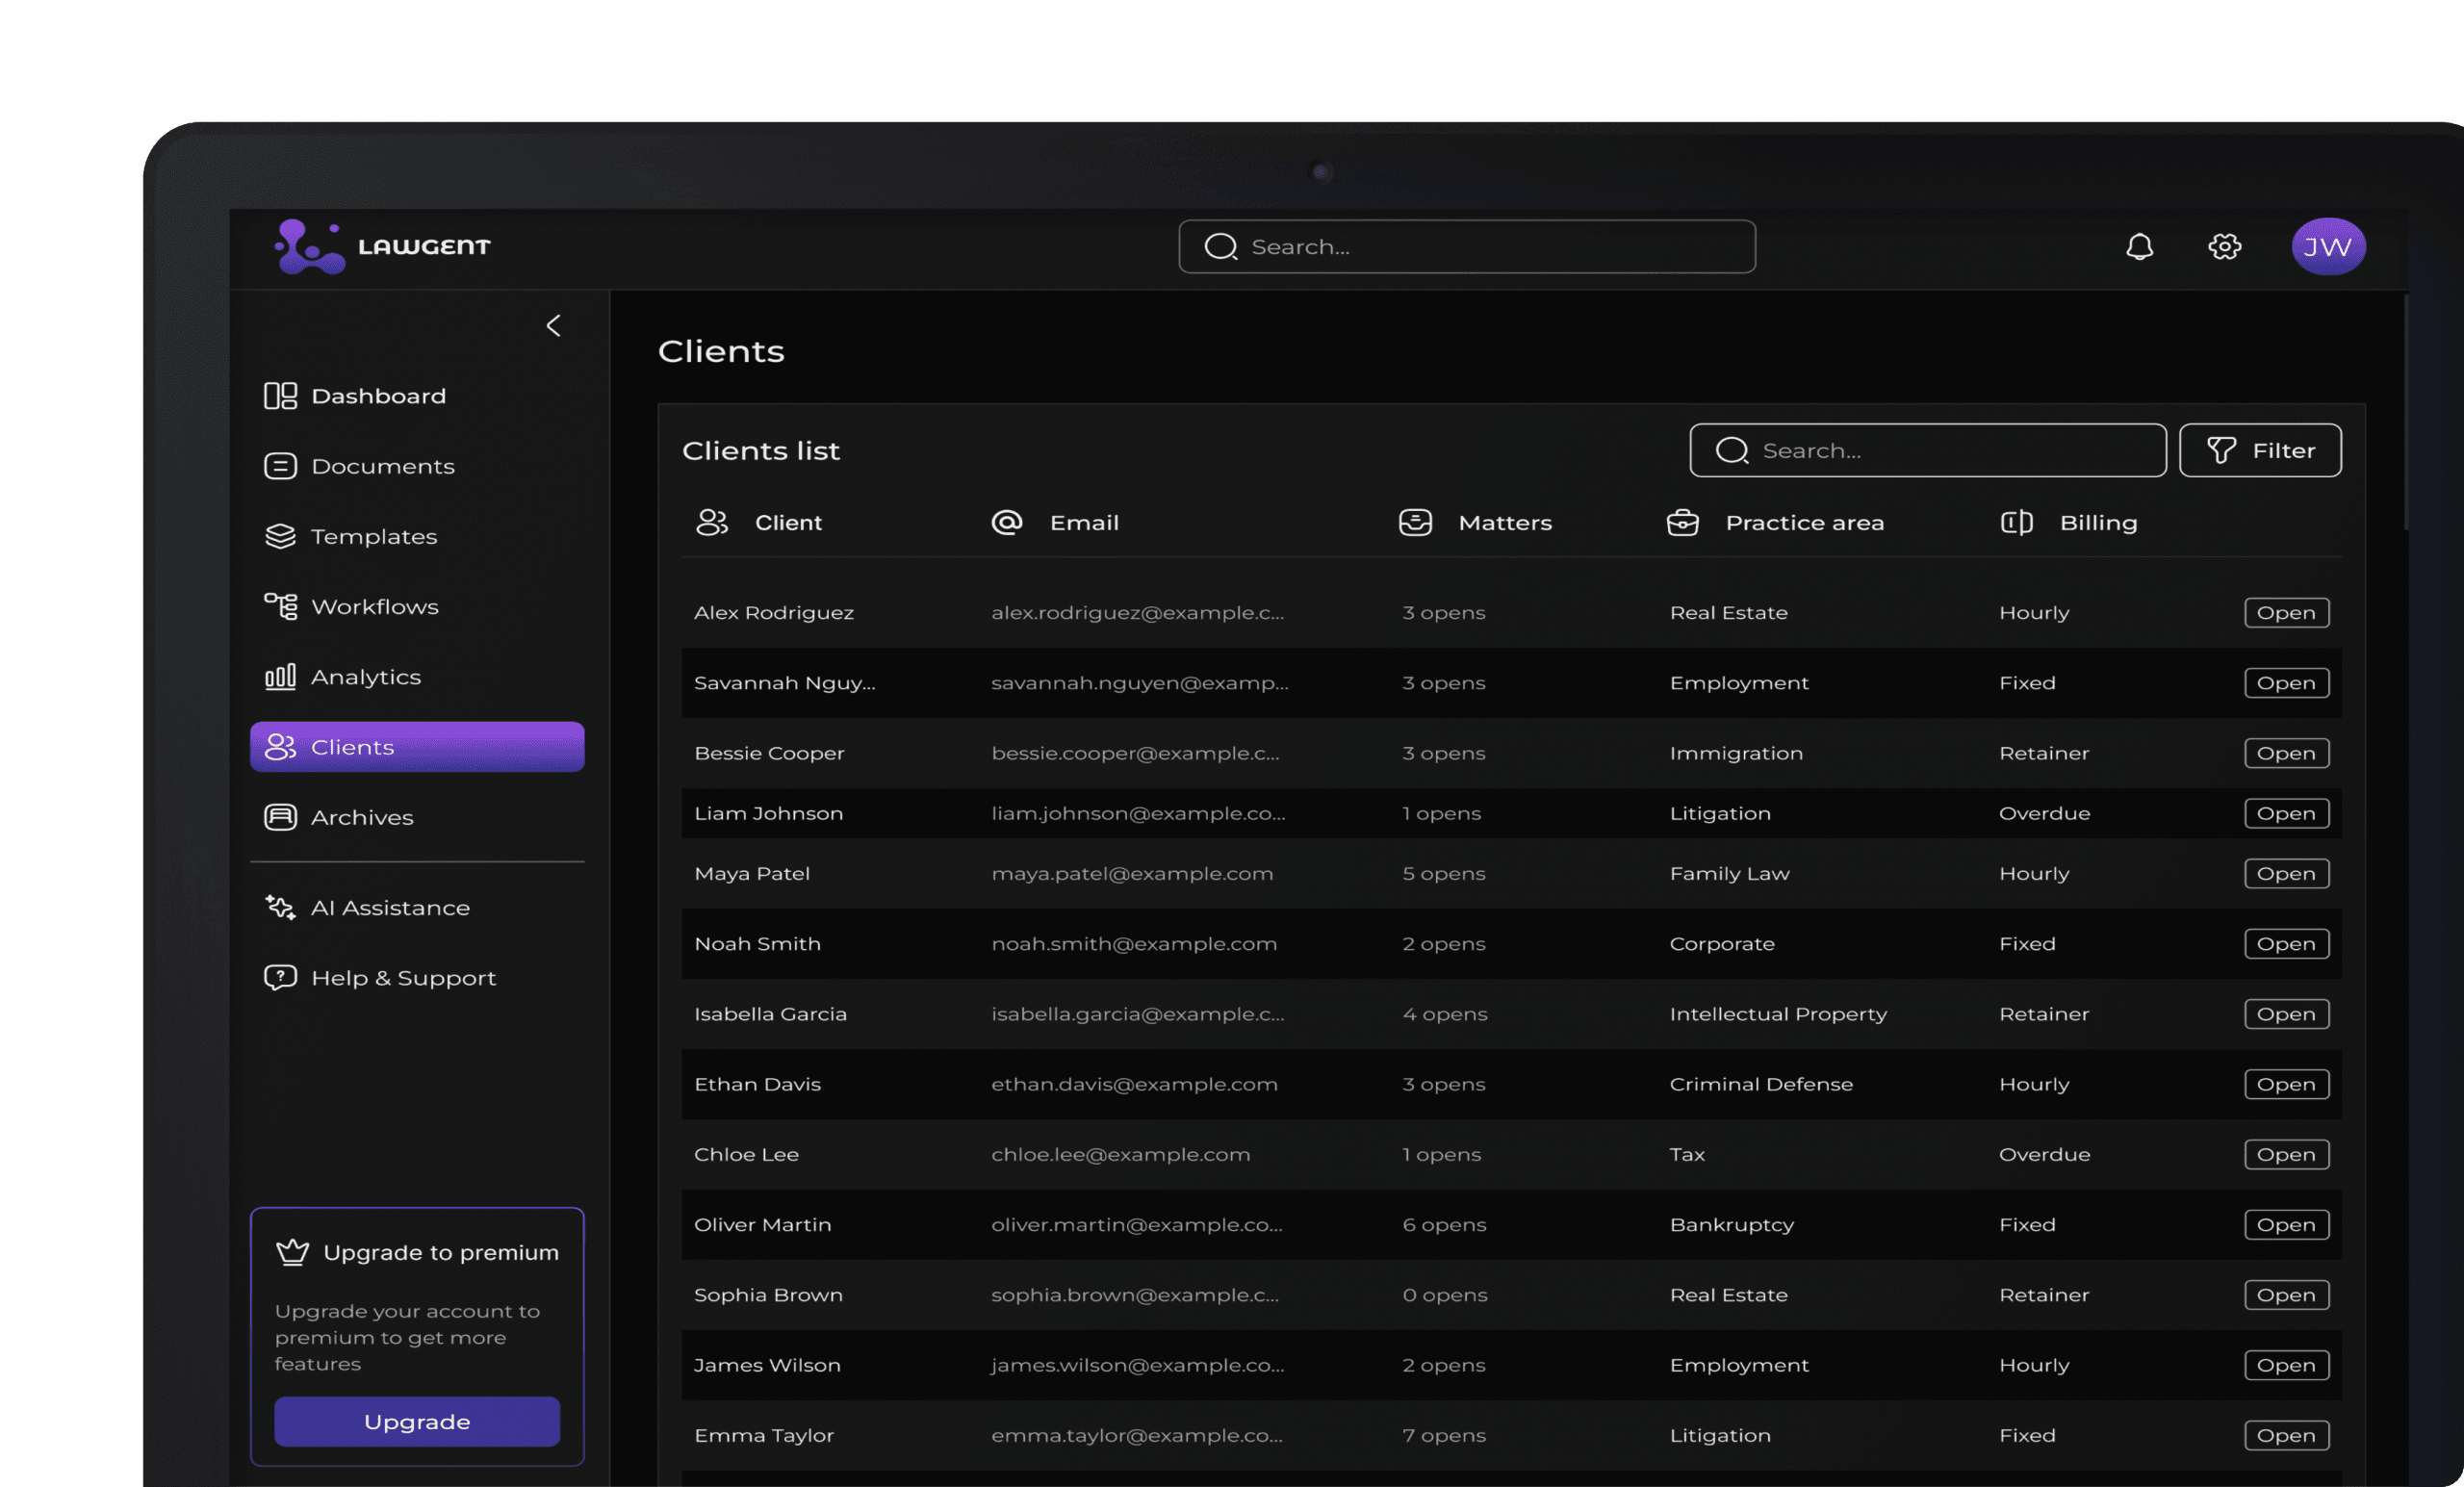Click the clients list search magnifier icon
This screenshot has width=2464, height=1487.
pyautogui.click(x=1732, y=451)
